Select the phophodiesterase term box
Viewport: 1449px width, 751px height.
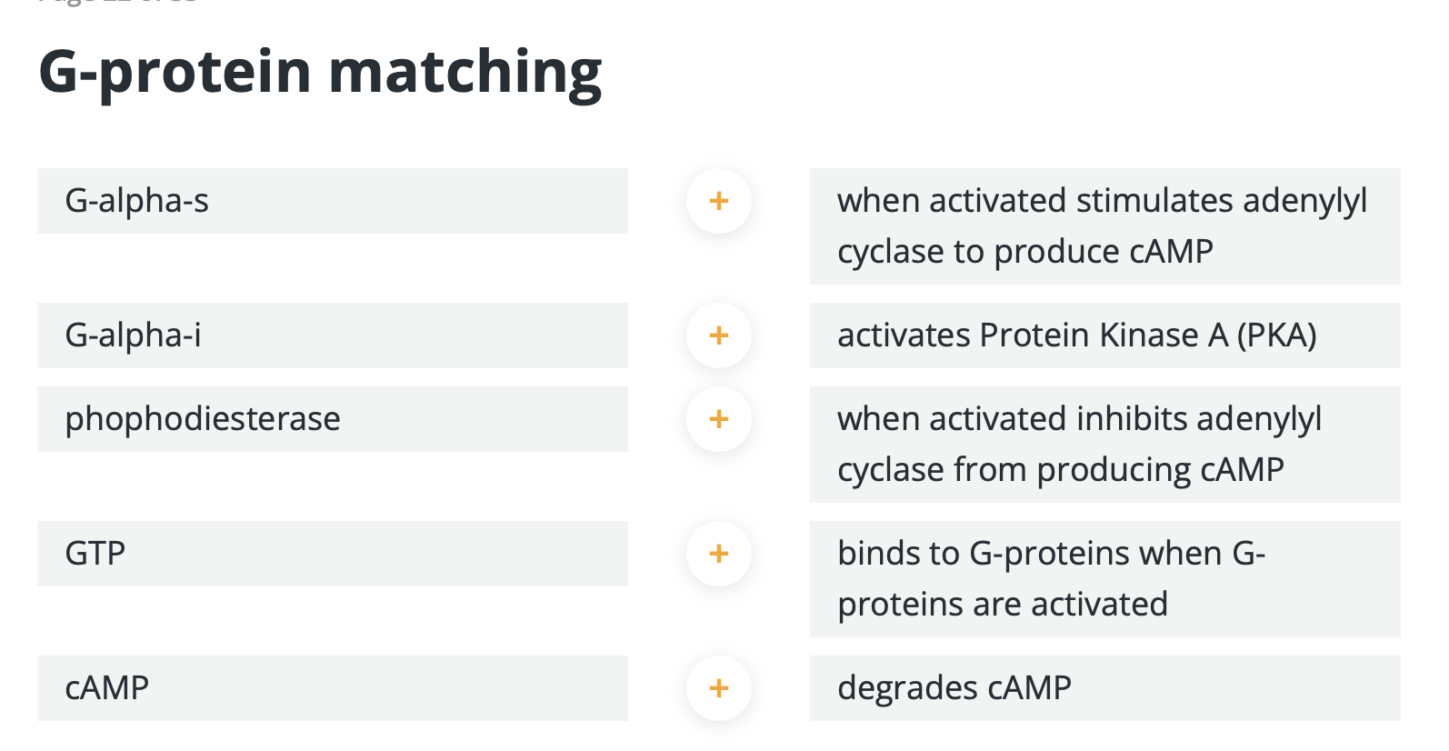pyautogui.click(x=332, y=419)
